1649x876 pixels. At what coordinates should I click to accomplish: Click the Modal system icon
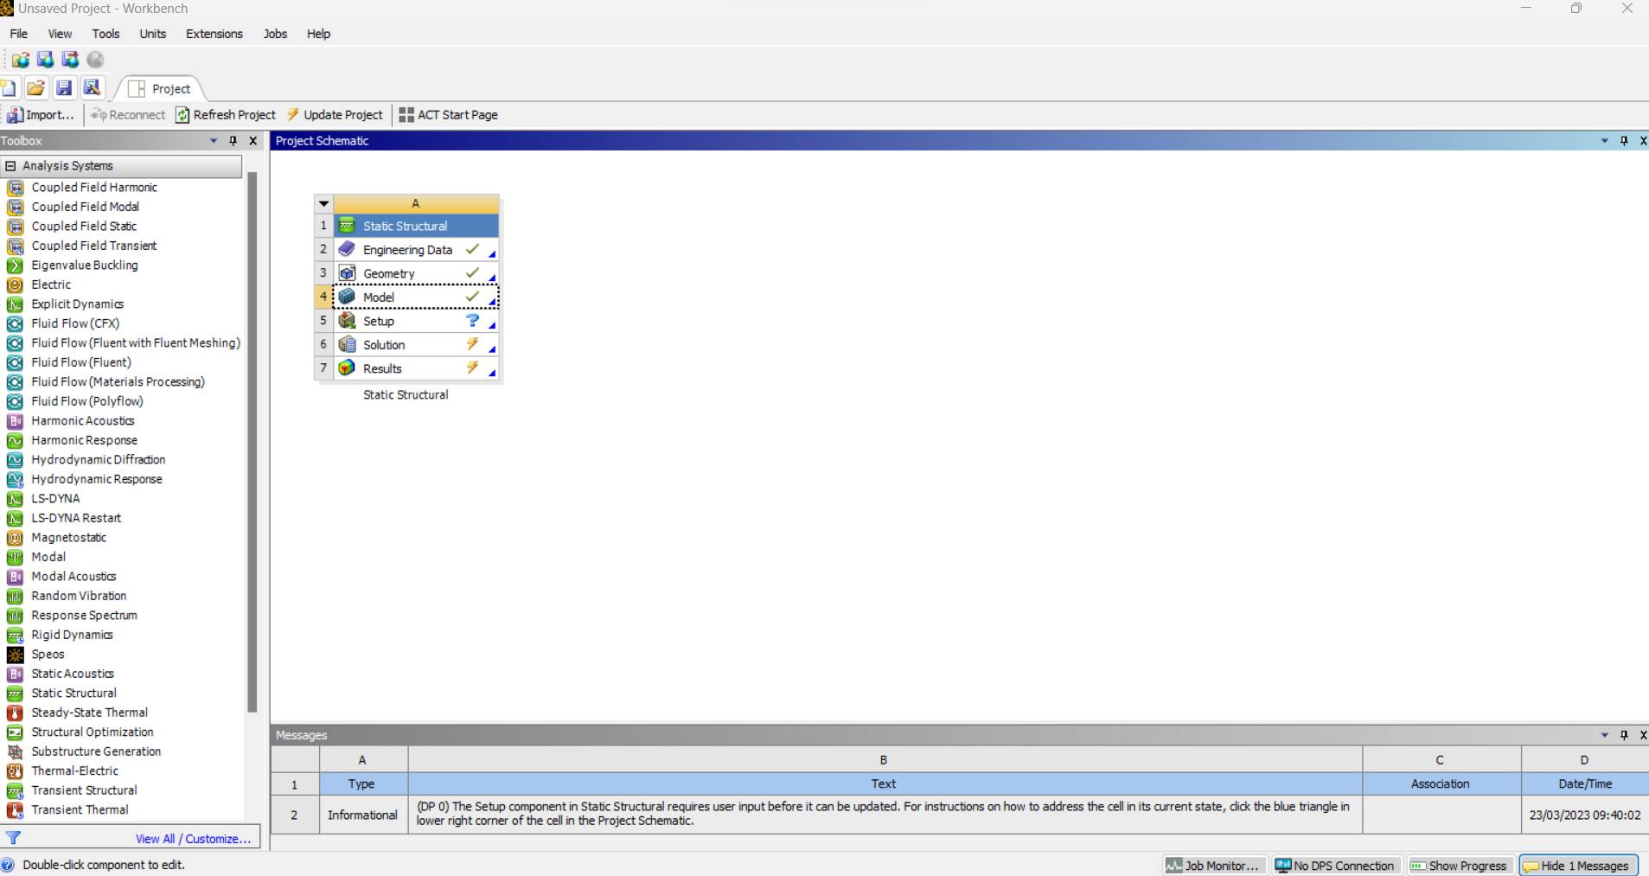[15, 557]
